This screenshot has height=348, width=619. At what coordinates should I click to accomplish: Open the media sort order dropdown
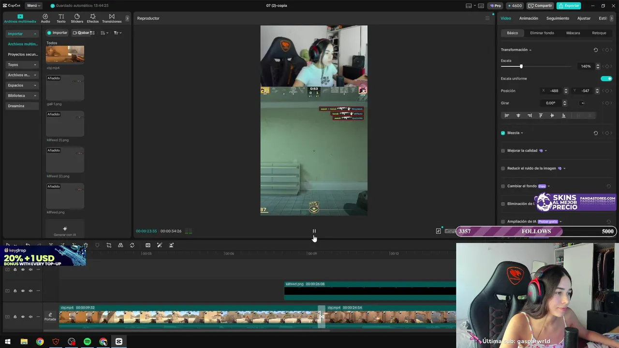[x=104, y=33]
